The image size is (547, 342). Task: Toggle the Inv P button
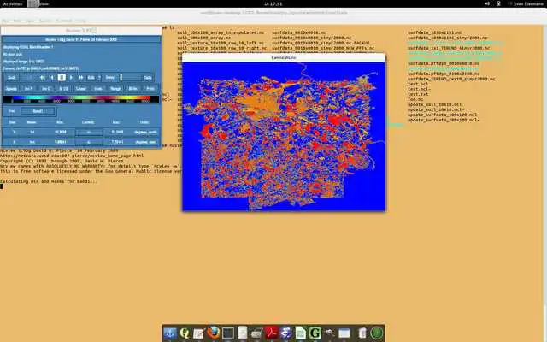pos(28,89)
